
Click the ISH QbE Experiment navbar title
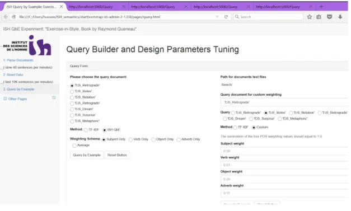point(69,29)
